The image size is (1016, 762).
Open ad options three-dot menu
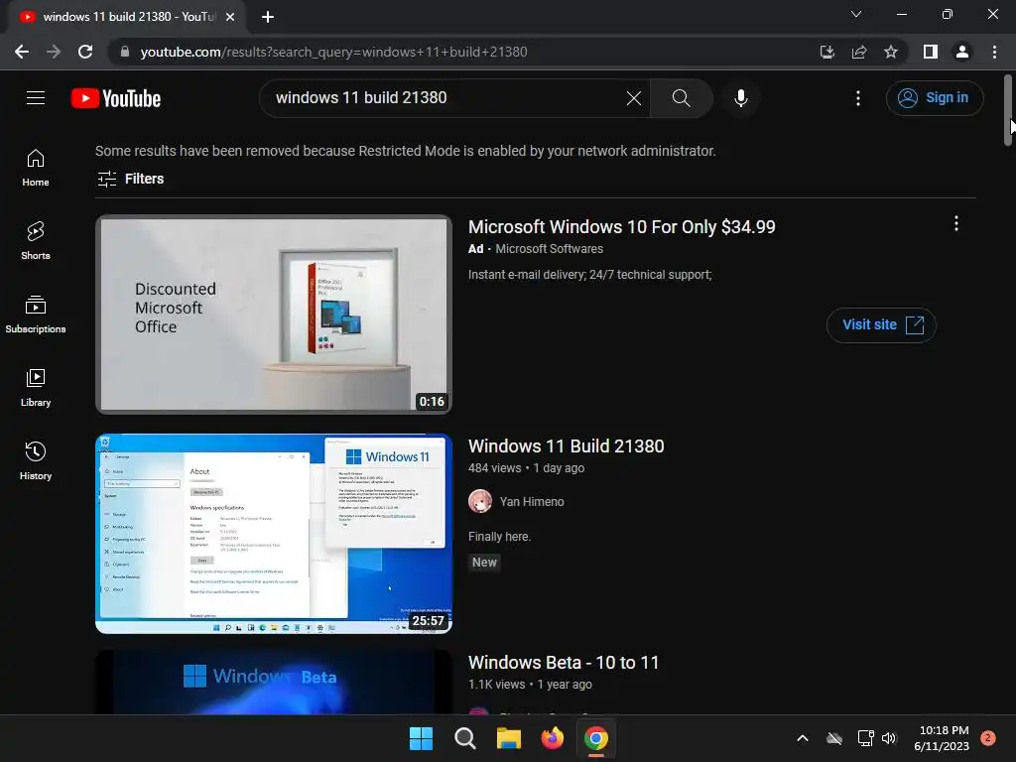(x=955, y=223)
